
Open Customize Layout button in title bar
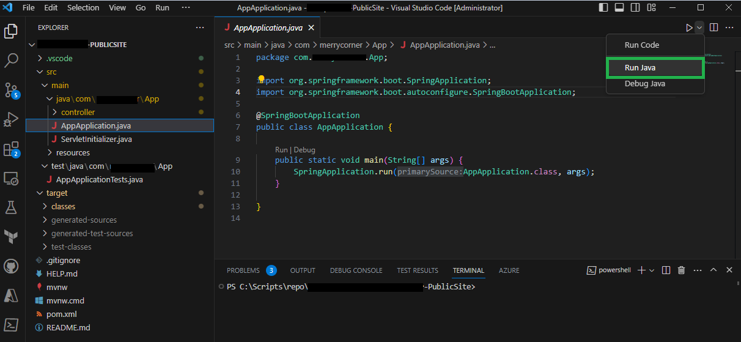coord(651,8)
